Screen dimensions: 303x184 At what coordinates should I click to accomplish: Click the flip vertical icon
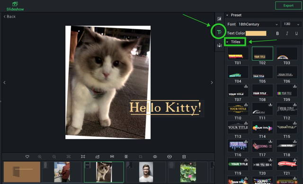126,157
